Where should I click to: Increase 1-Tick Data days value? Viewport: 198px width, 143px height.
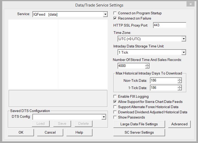(x=179, y=86)
